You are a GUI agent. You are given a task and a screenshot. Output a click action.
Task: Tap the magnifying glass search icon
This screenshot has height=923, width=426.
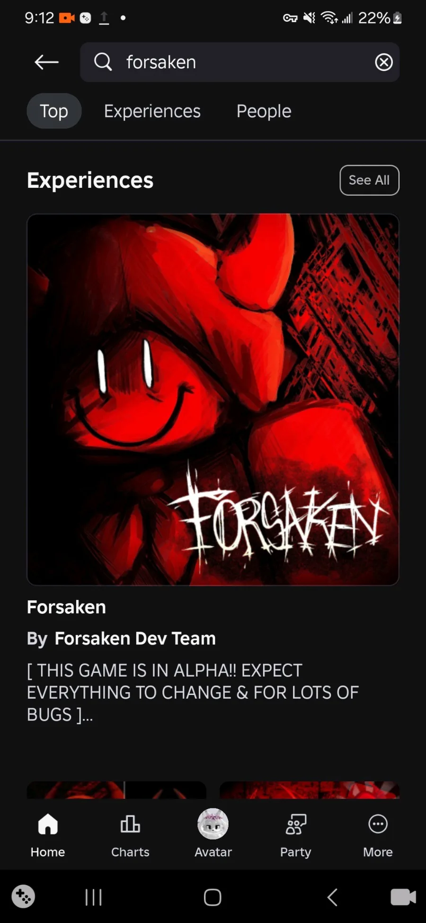(103, 62)
